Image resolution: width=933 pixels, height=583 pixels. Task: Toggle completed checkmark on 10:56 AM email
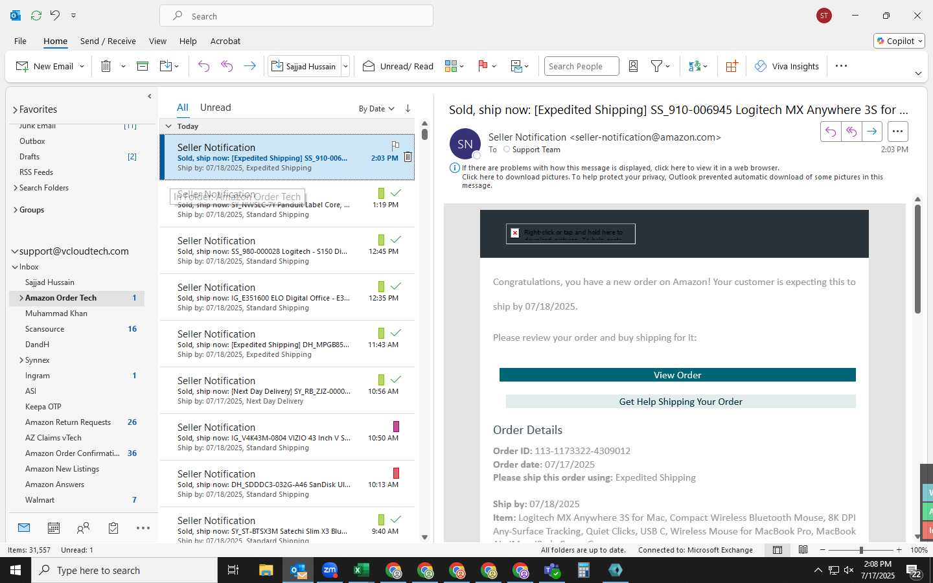pos(396,380)
